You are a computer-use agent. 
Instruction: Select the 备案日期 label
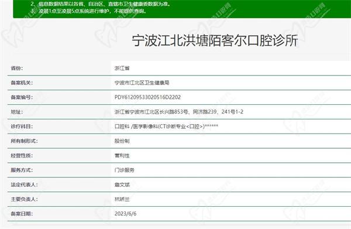pyautogui.click(x=22, y=214)
